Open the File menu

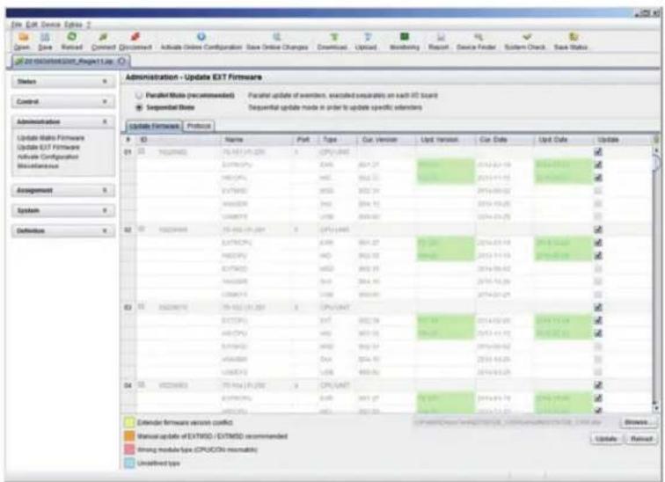pyautogui.click(x=16, y=25)
